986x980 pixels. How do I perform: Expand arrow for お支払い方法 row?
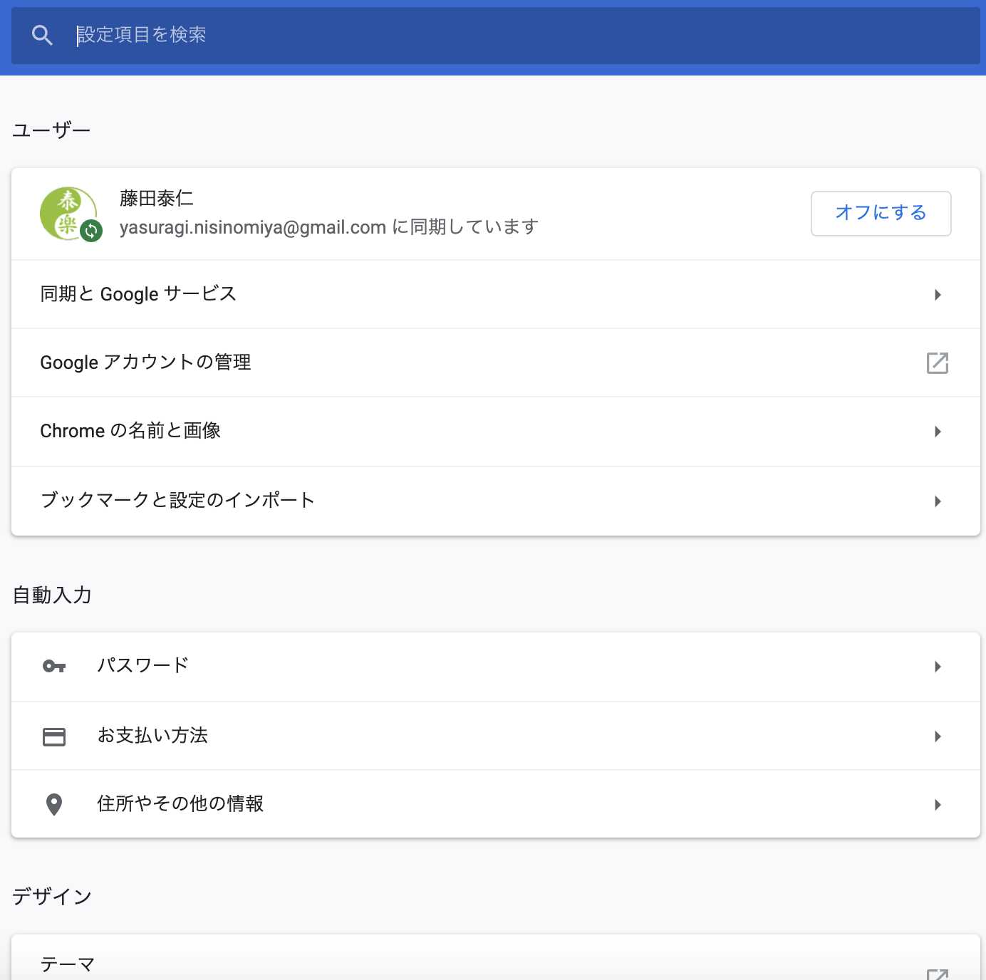938,736
